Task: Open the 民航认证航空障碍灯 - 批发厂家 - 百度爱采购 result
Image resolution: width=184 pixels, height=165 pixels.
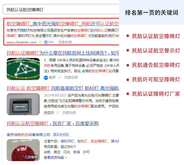Action: [53, 123]
